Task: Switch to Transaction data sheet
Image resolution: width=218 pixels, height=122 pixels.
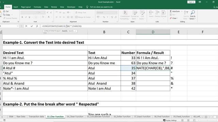Action: (36, 117)
